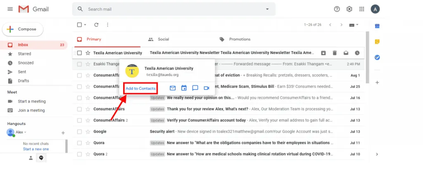Viewport: 423px width, 178px height.
Task: Select the Jul 11 Quora email checkbox
Action: 79,143
